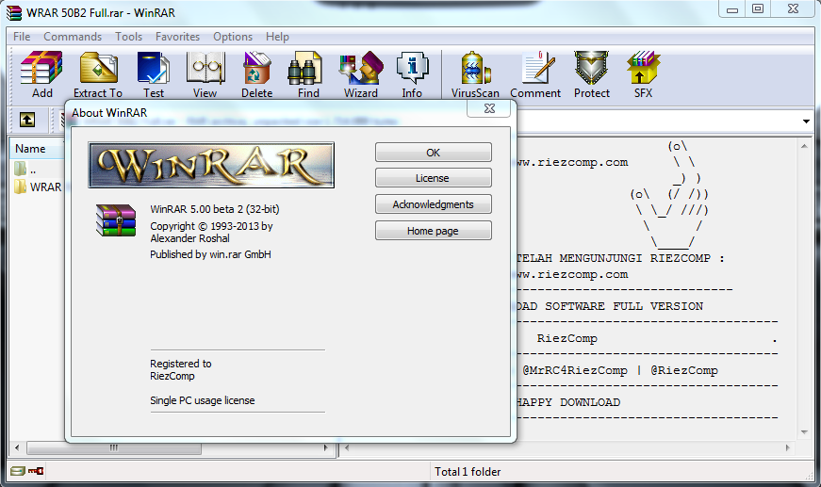Click the WinRAR title bar books icon
This screenshot has height=487, width=821.
point(14,12)
